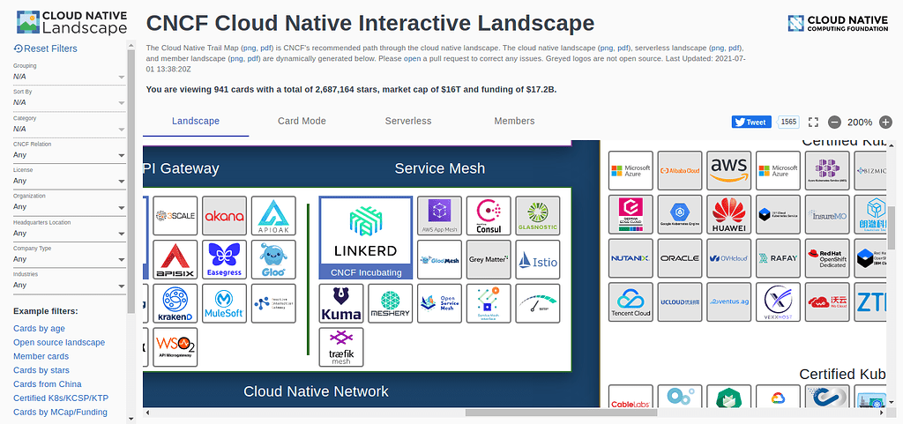Select the Rafay card

(x=778, y=257)
